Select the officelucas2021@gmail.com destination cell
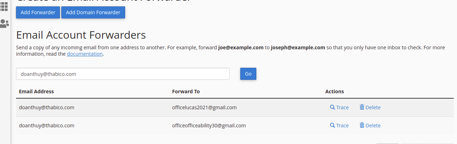The image size is (457, 144). [204, 107]
